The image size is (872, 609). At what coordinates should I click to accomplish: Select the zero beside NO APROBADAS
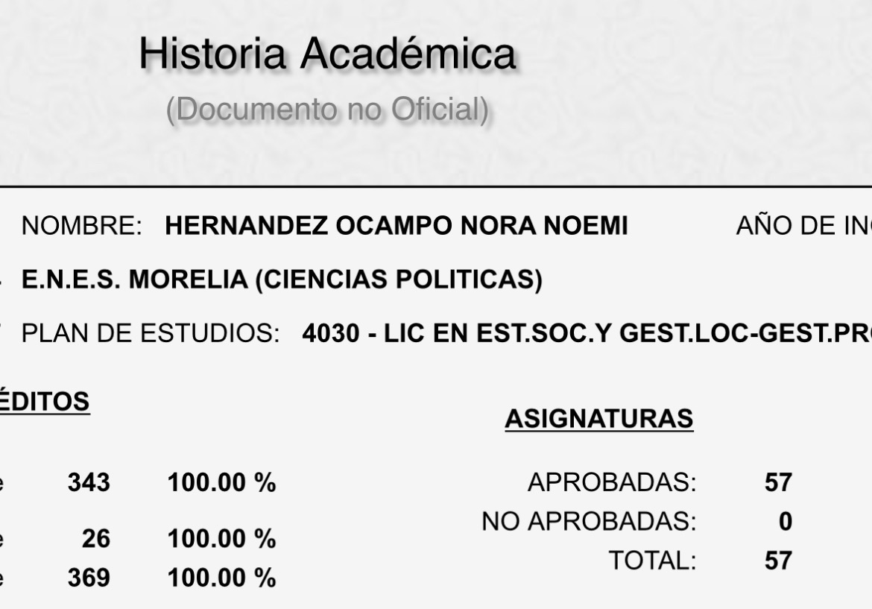(785, 522)
